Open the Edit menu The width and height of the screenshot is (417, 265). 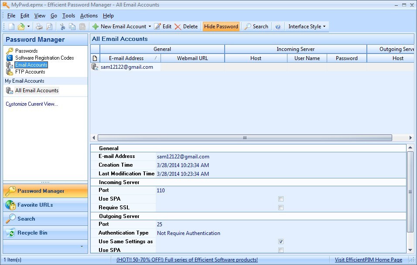(x=25, y=16)
